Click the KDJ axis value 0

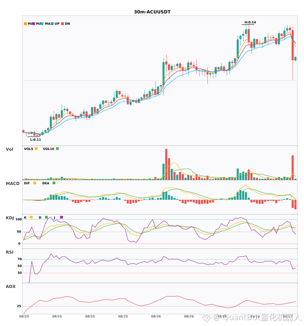pyautogui.click(x=19, y=244)
